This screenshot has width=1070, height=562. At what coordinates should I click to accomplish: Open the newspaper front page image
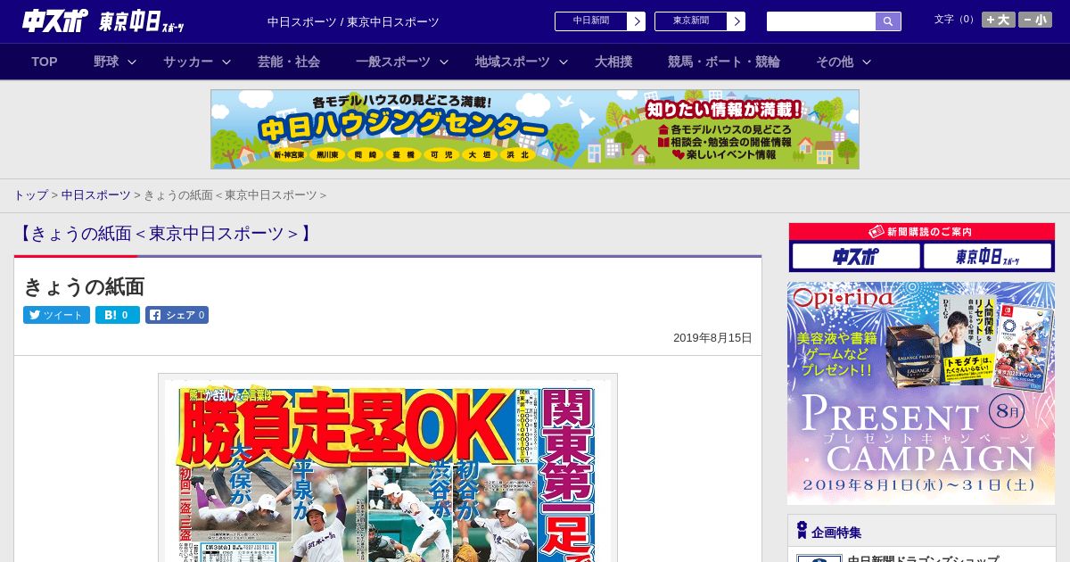pyautogui.click(x=388, y=468)
